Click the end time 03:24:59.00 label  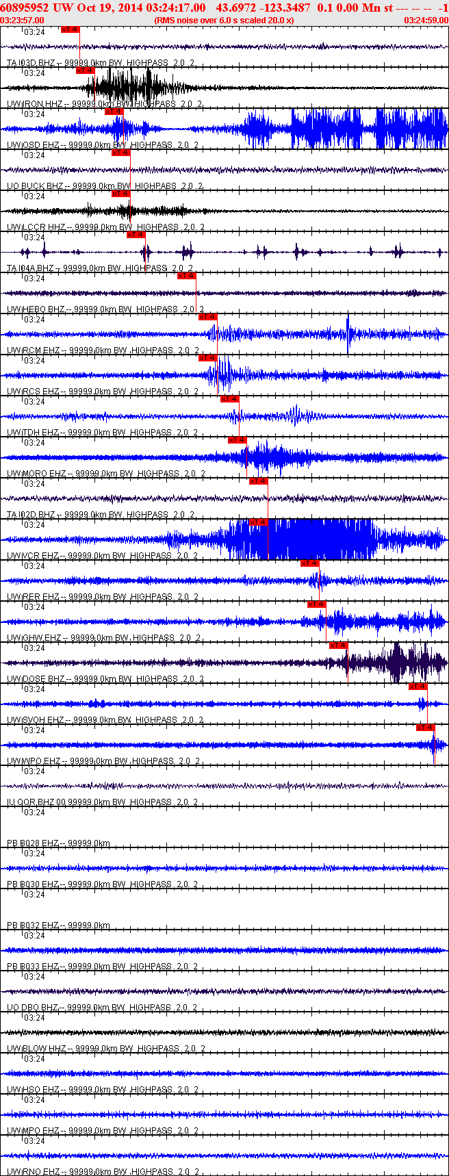(426, 21)
